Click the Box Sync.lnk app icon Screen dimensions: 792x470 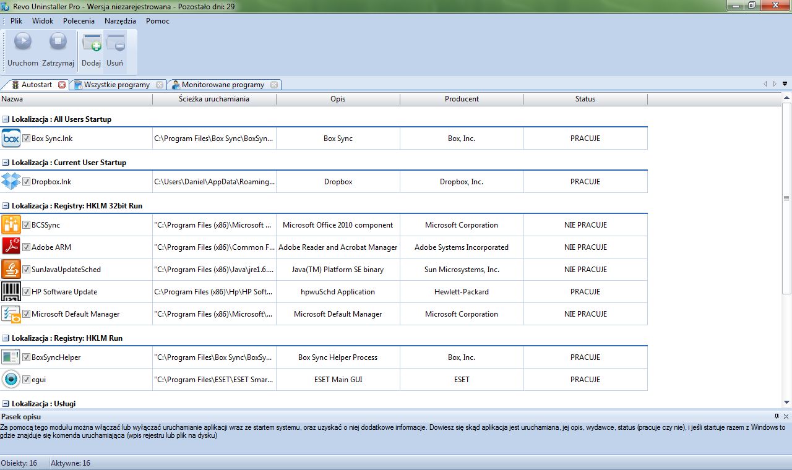(x=11, y=139)
